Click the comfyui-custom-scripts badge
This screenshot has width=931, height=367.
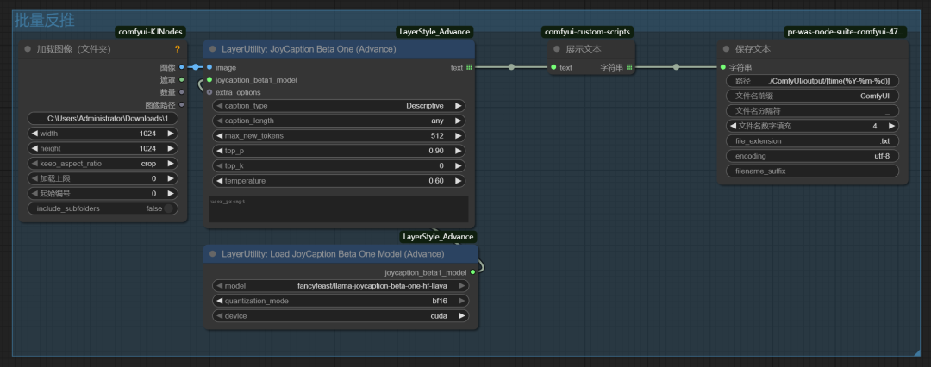coord(587,32)
